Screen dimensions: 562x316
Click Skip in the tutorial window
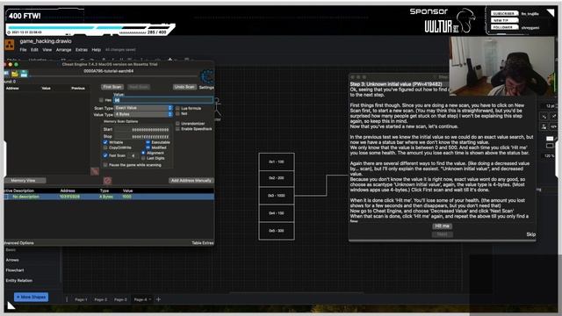point(530,234)
